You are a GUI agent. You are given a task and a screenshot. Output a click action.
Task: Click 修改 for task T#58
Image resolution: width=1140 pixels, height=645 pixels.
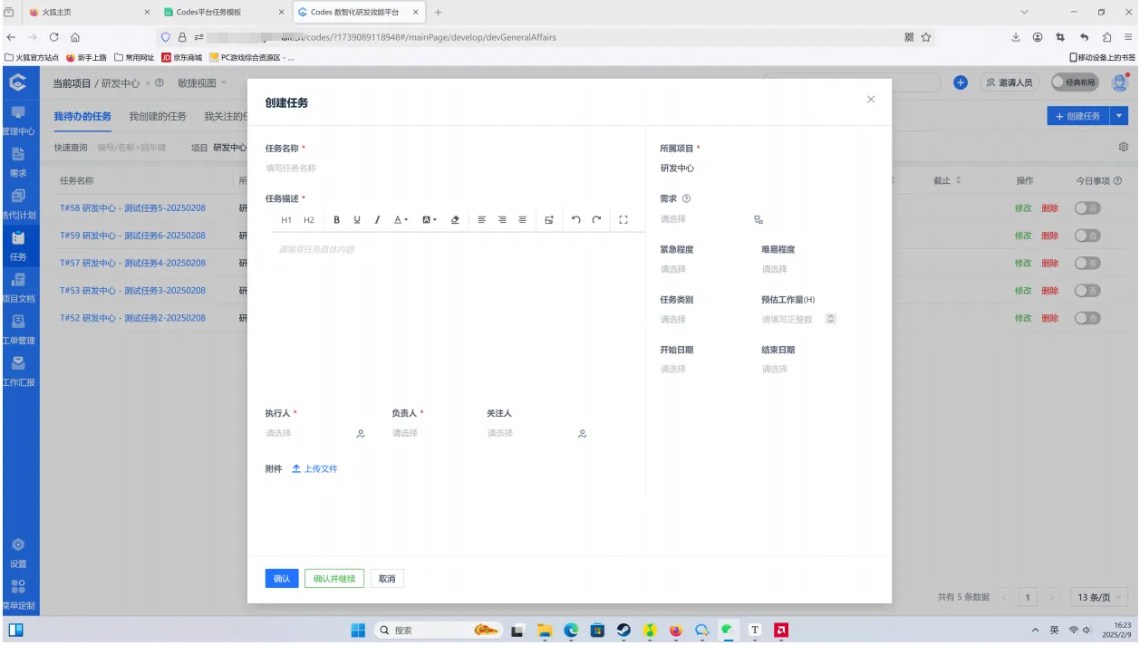(x=1023, y=208)
